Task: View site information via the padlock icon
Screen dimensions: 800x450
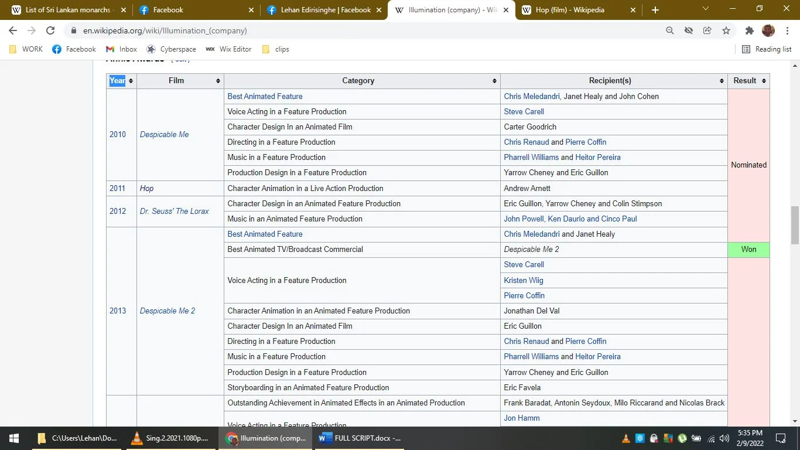Action: (74, 30)
